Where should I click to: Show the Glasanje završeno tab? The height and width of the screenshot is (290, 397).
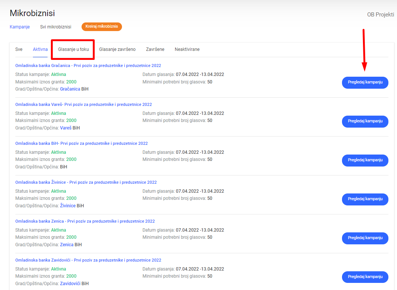(117, 49)
